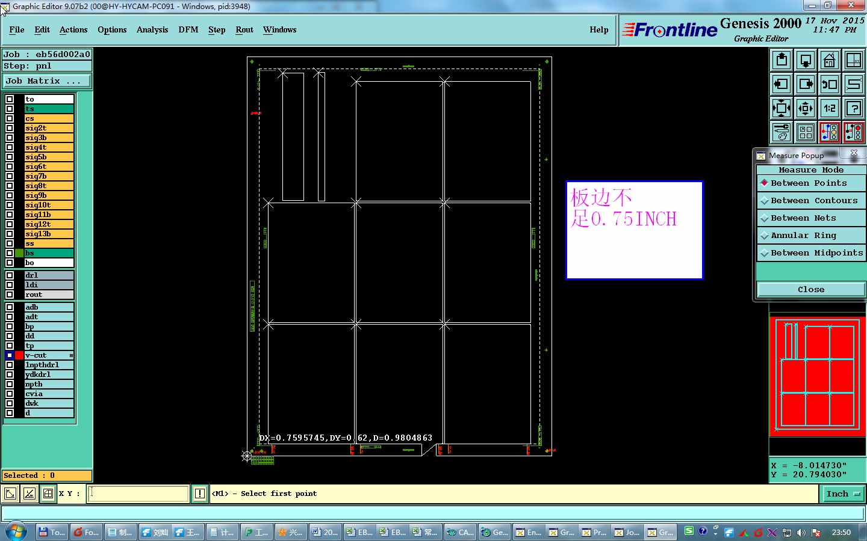Select the ldi layer row
This screenshot has width=867, height=541.
49,285
